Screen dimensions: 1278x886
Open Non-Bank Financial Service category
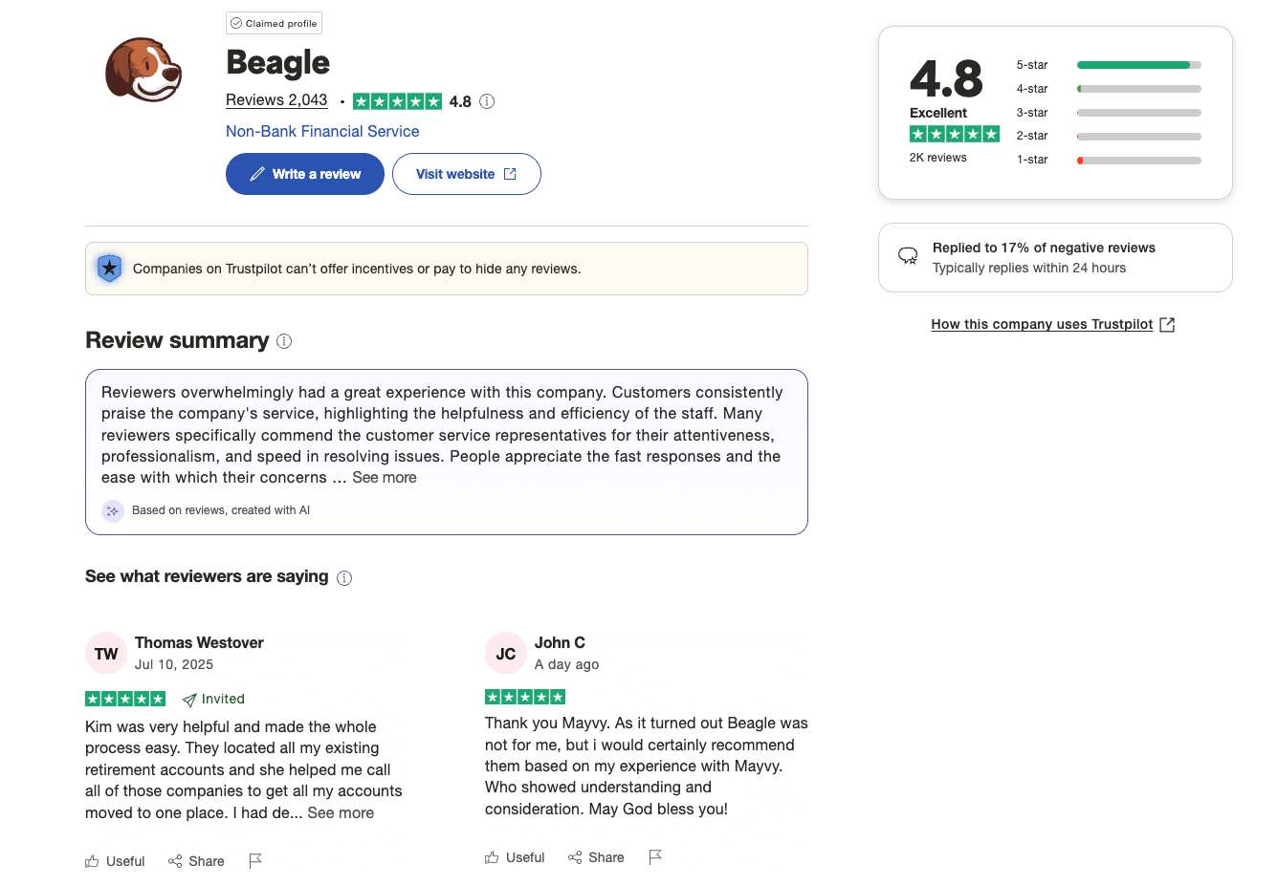click(322, 132)
